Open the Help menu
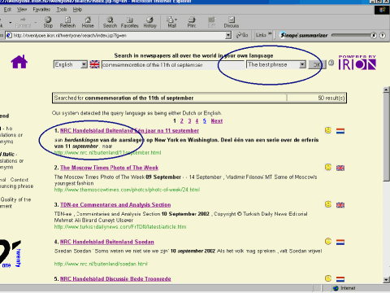This screenshot has height=293, width=390. 77,10
